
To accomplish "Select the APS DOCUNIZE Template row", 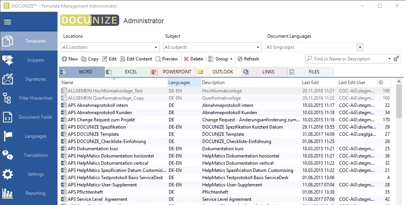I will 225,134.
